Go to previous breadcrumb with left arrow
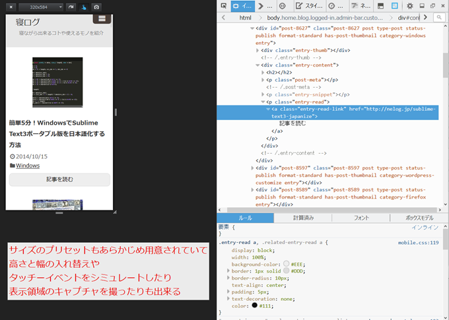This screenshot has height=320, width=449. pos(223,18)
